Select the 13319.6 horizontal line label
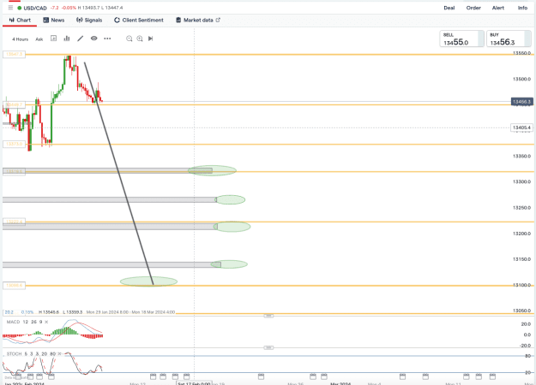536x385 pixels. (x=14, y=171)
